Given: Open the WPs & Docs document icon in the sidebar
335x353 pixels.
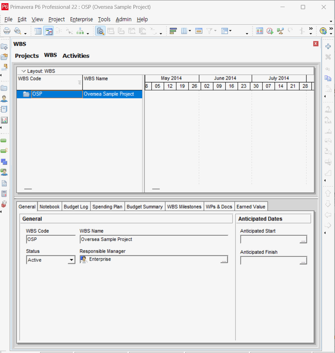Looking at the screenshot, I should (4, 183).
